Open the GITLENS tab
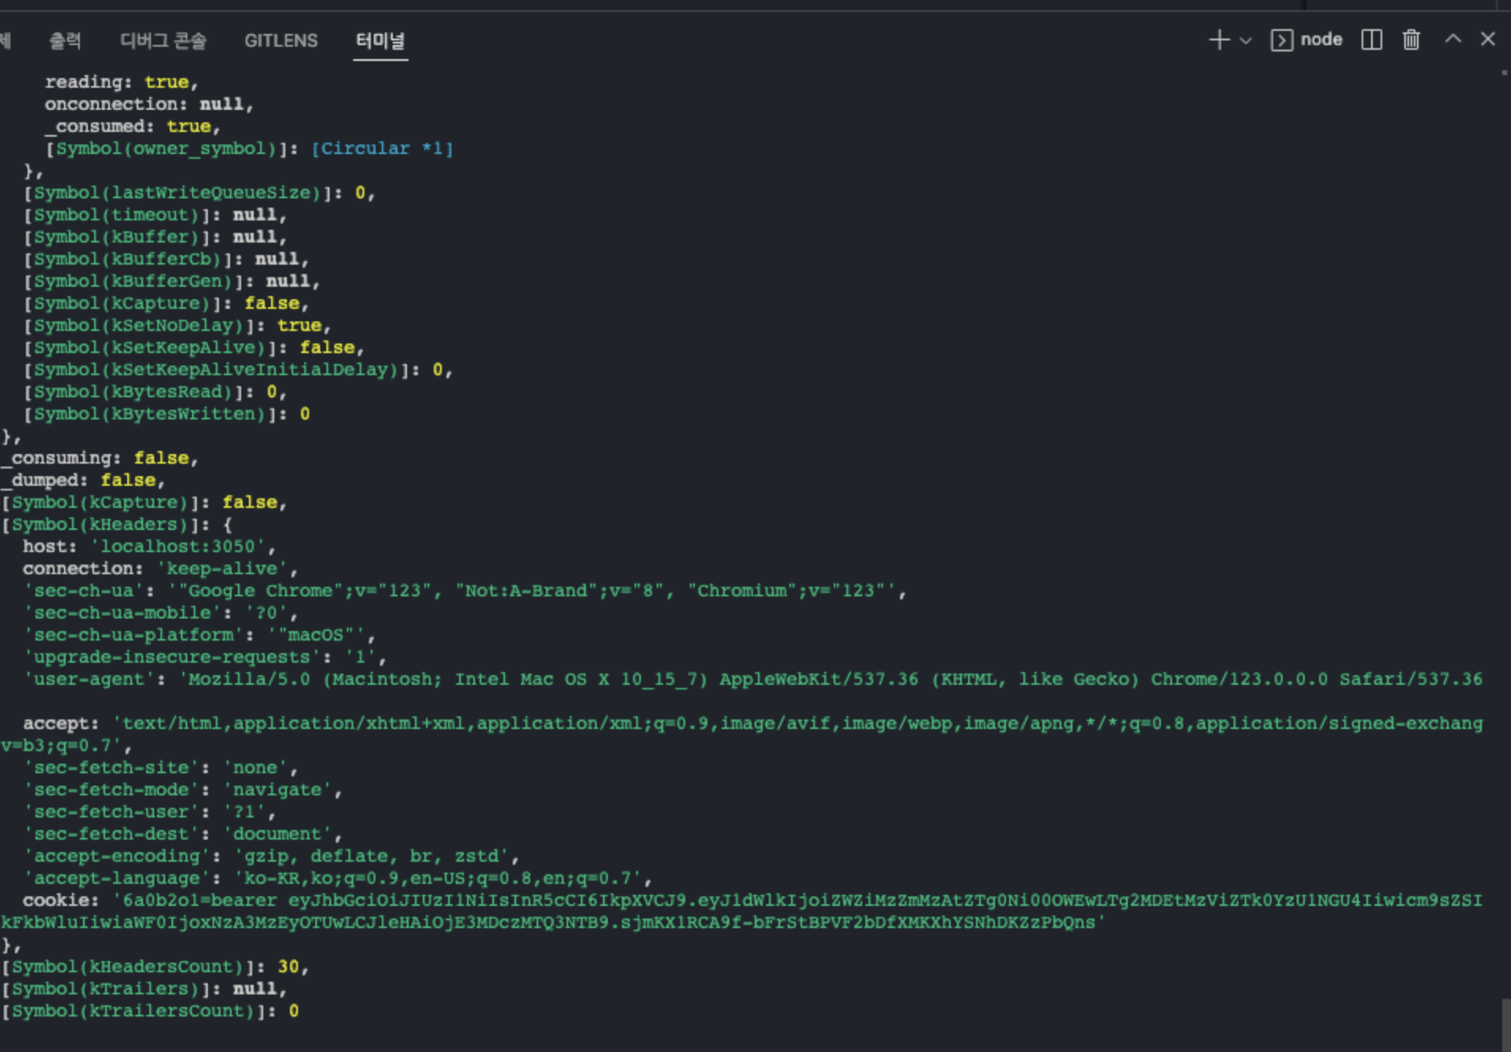 click(281, 40)
